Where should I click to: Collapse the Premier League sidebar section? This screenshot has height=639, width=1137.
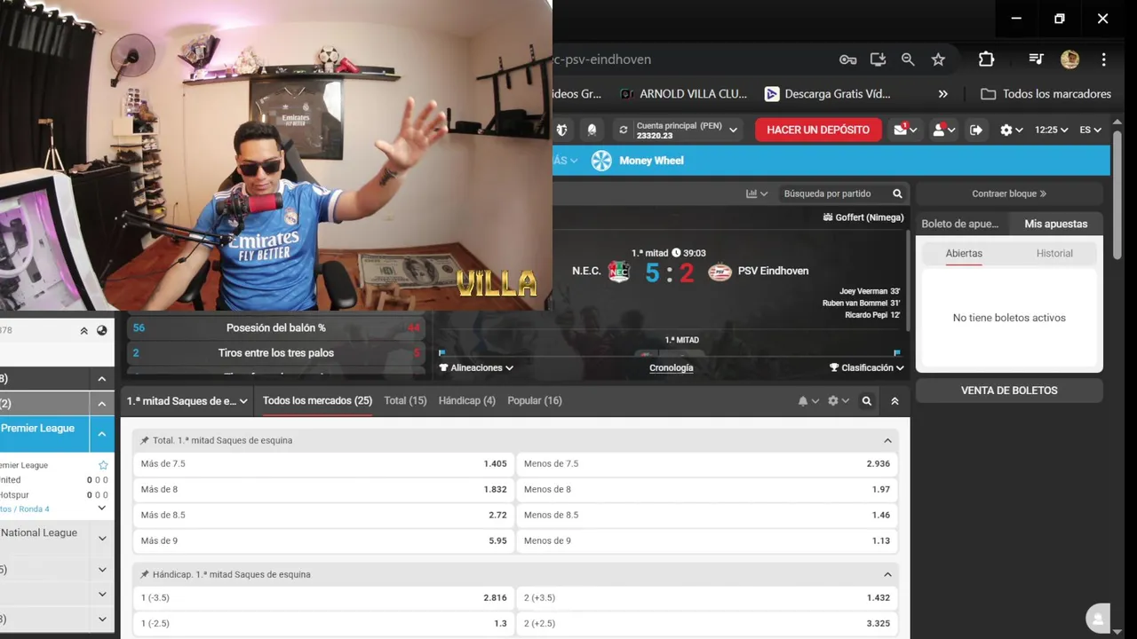coord(101,434)
